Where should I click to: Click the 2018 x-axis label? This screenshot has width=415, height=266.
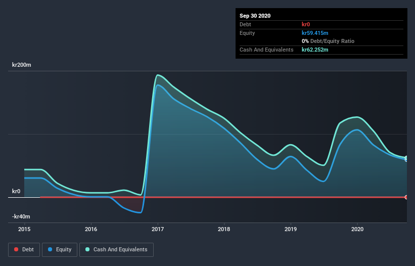pos(224,229)
